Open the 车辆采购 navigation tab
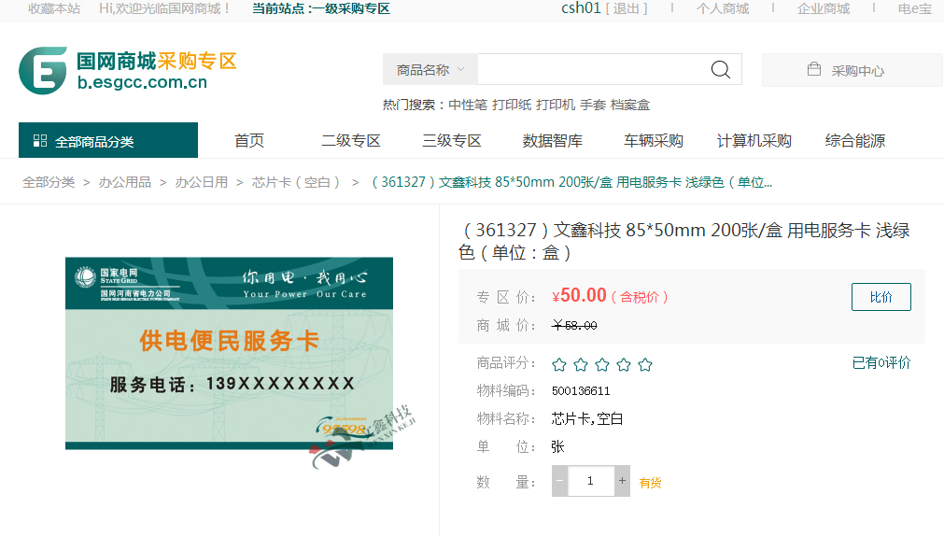944x536 pixels. pos(653,141)
